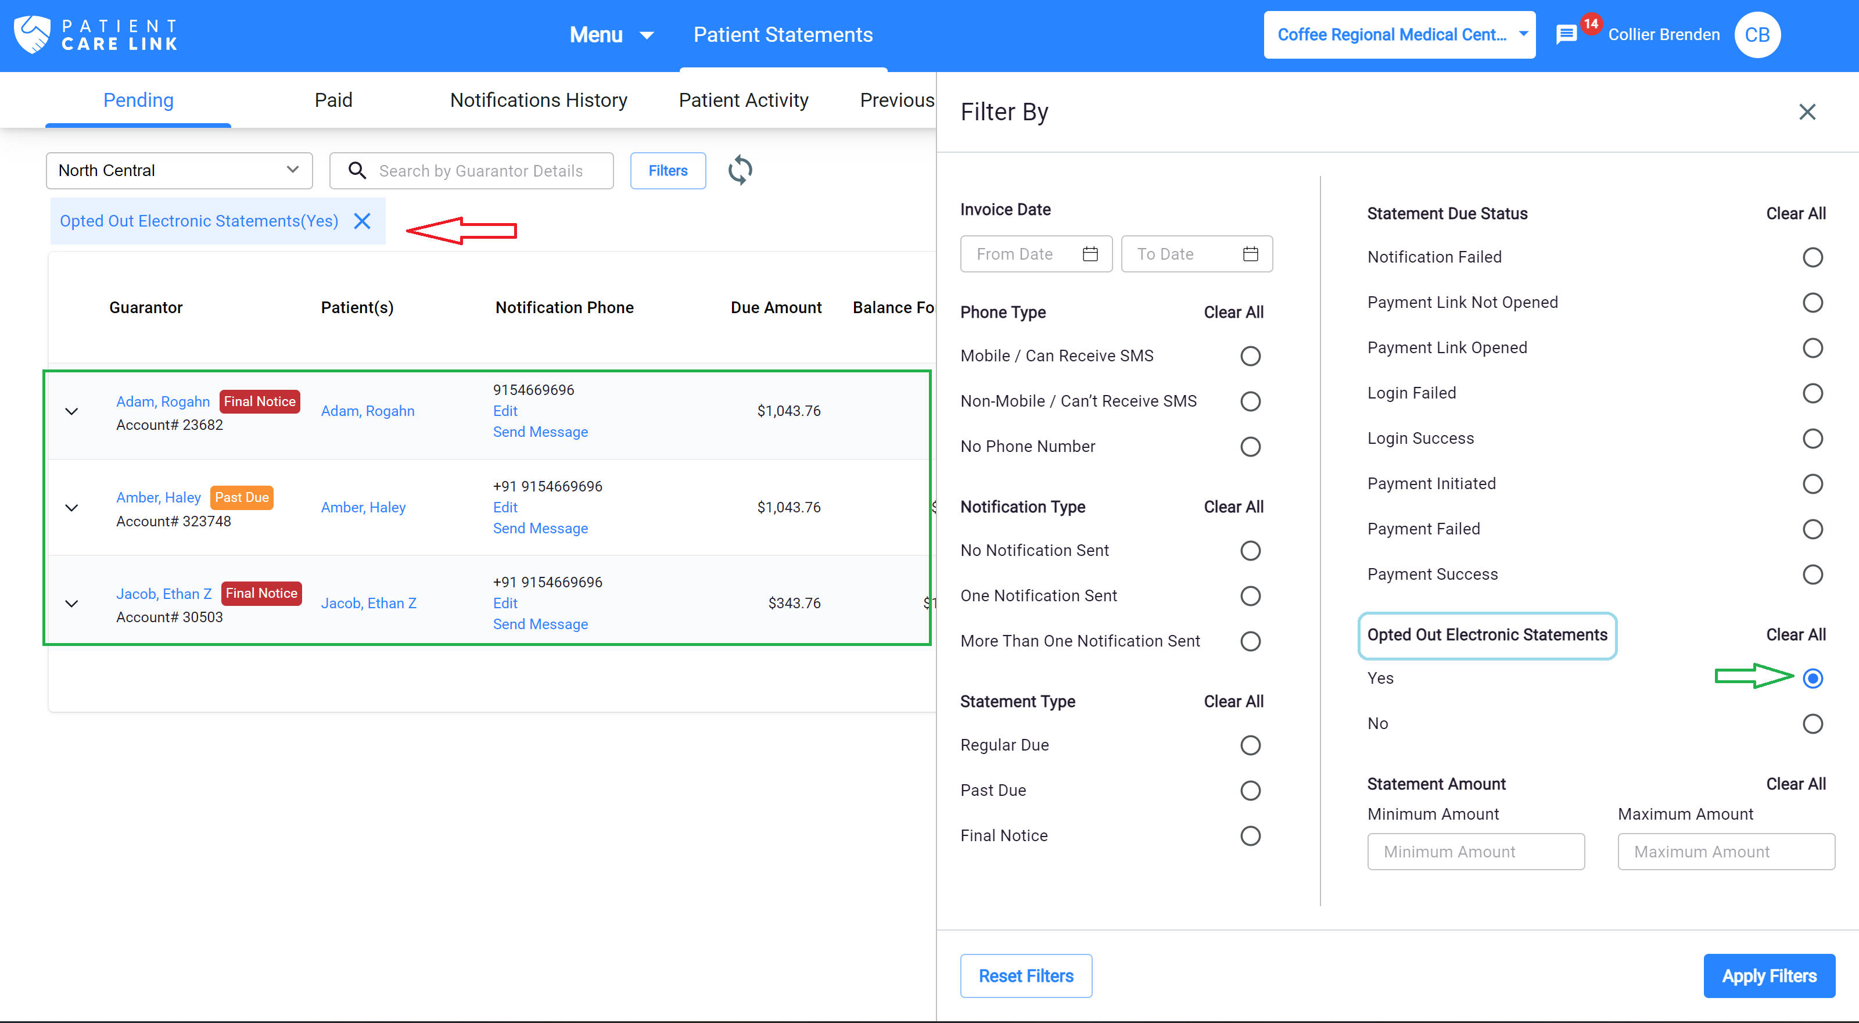Select No Phone Number option
The height and width of the screenshot is (1023, 1859).
1250,447
